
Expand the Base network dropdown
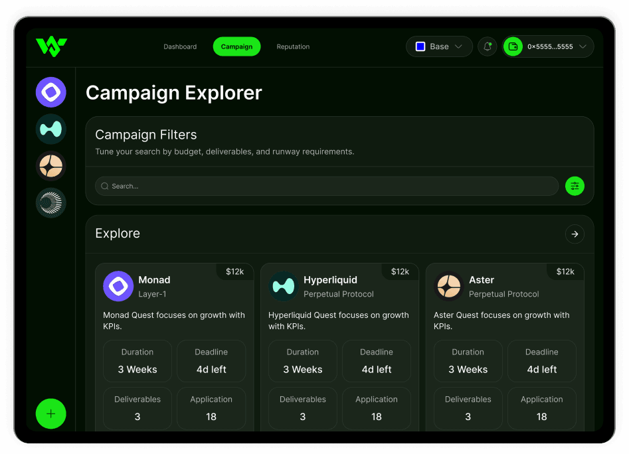click(x=439, y=46)
